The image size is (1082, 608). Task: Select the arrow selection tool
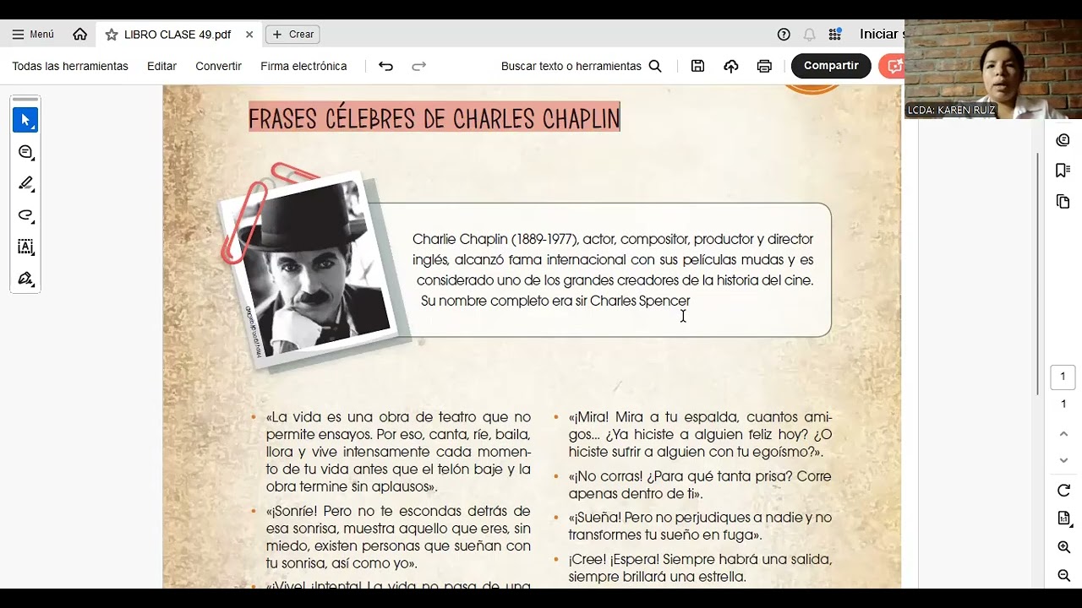(25, 120)
